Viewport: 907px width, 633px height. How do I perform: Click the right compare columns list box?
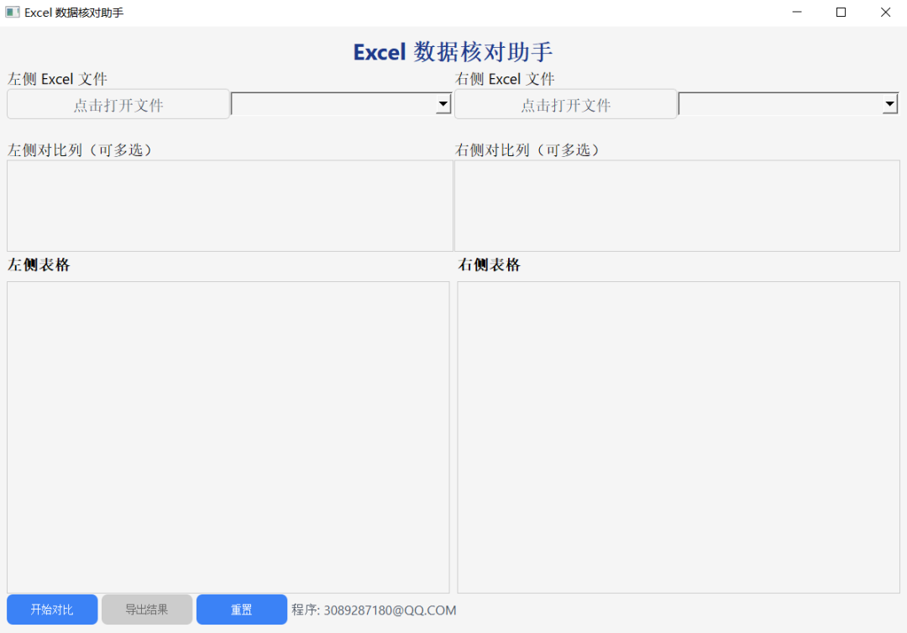[x=678, y=206]
